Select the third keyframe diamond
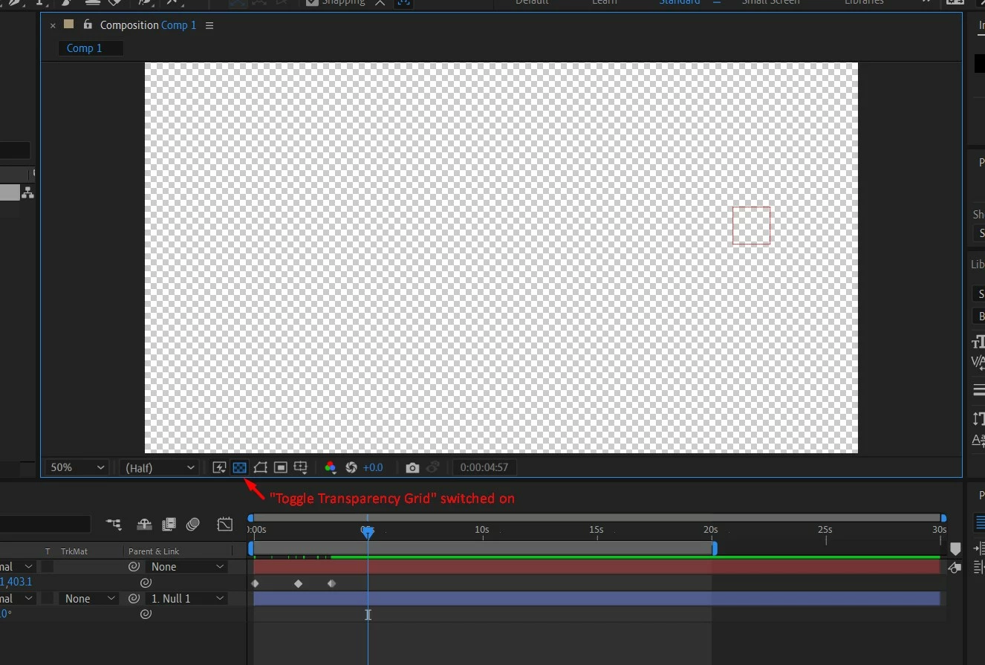 (x=331, y=584)
